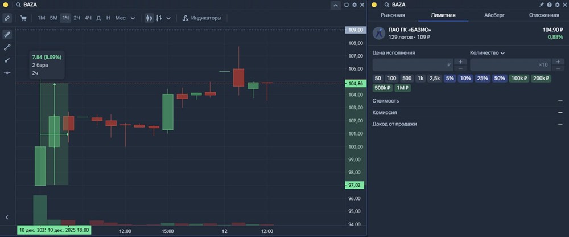Image resolution: width=569 pixels, height=237 pixels.
Task: Select the 100k ₽ amount preset
Action: pyautogui.click(x=519, y=78)
